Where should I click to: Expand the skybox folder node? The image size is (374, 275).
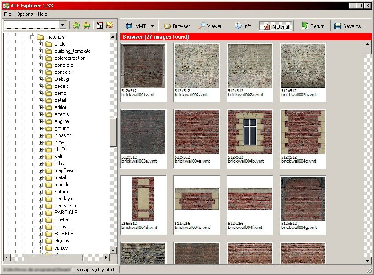coord(40,241)
